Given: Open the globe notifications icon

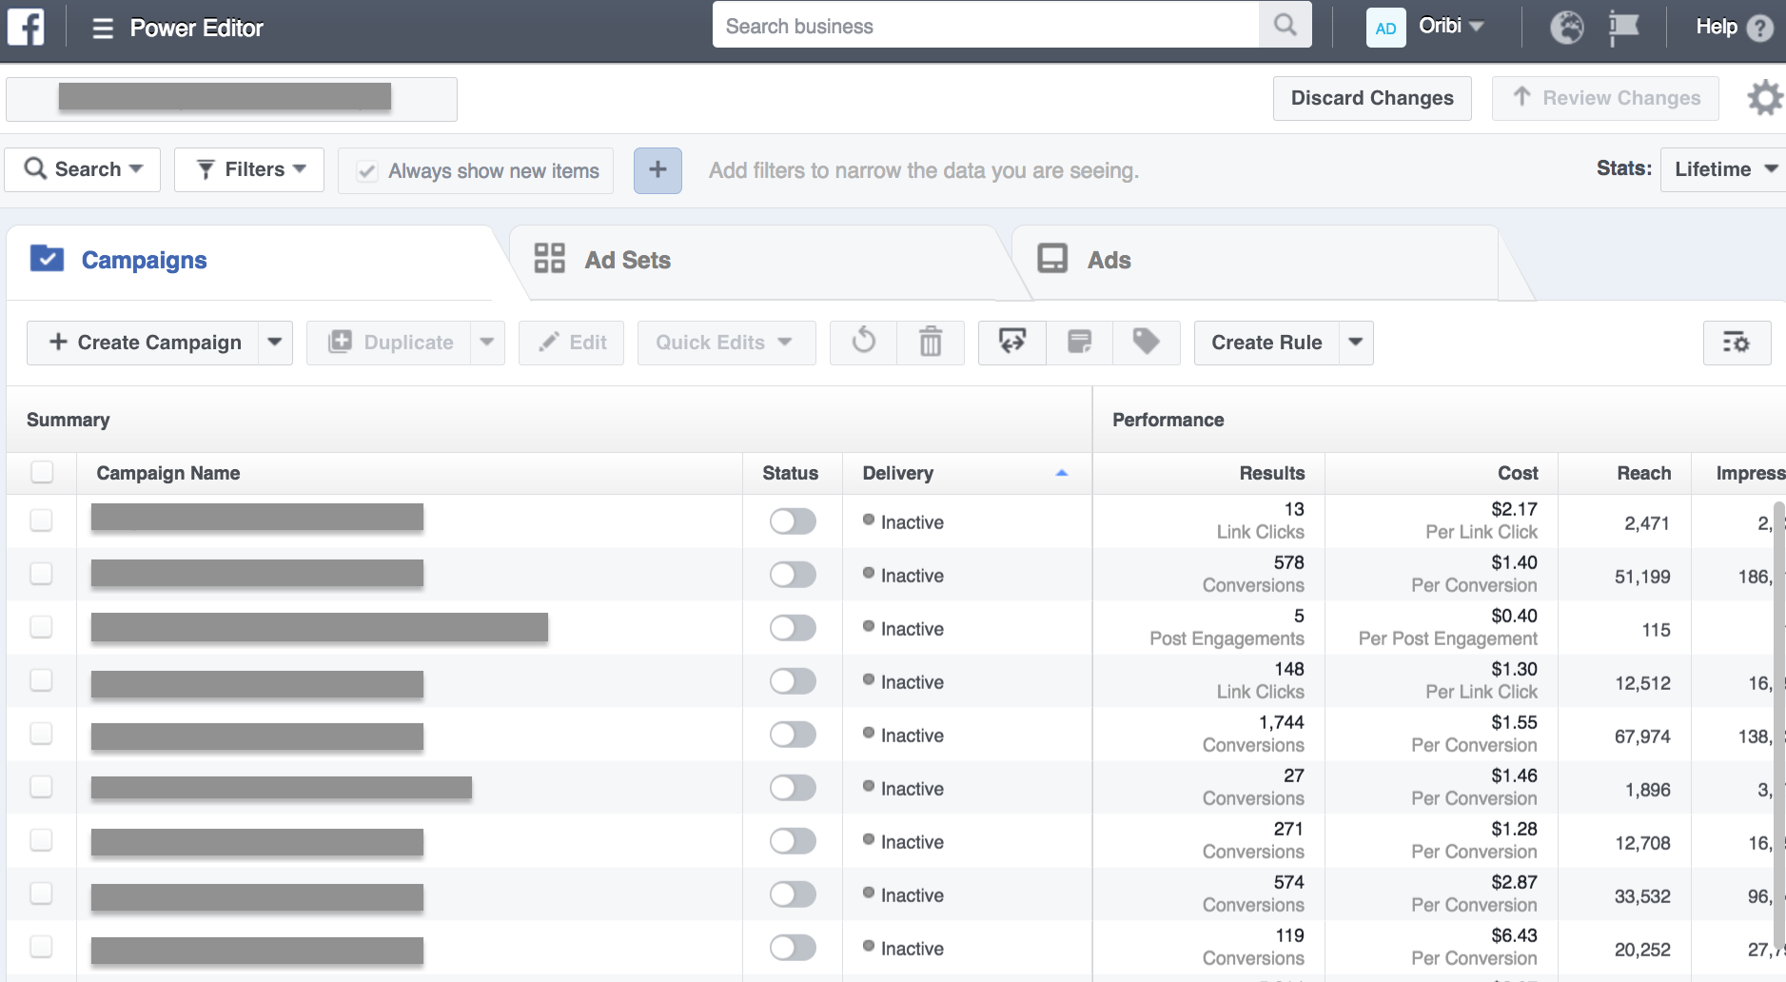Looking at the screenshot, I should pyautogui.click(x=1566, y=28).
